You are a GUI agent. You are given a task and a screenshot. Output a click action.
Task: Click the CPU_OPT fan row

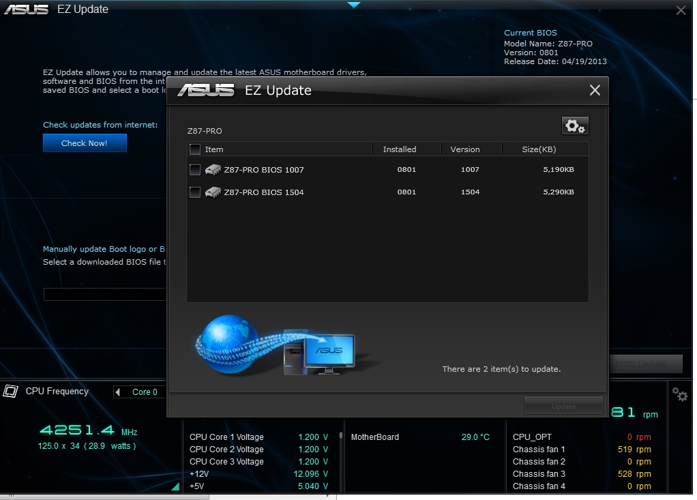[x=582, y=437]
